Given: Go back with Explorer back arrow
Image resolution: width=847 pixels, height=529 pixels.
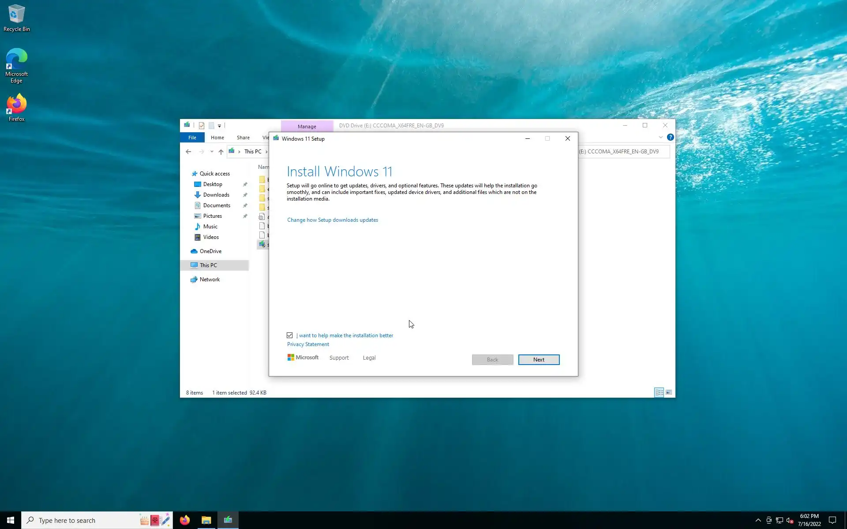Looking at the screenshot, I should click(188, 152).
